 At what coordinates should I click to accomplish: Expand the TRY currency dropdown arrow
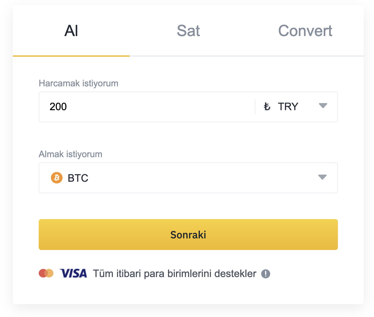point(323,106)
